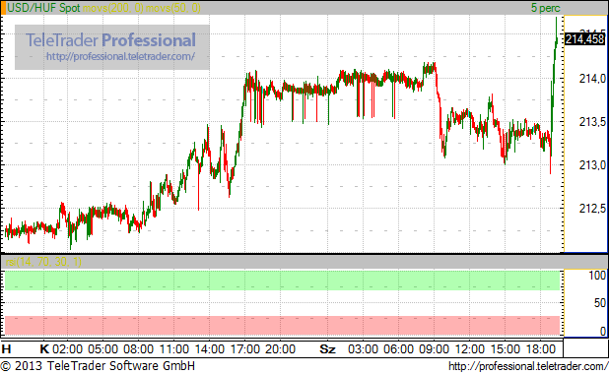This screenshot has height=375, width=609.
Task: Click the 213,0 price axis label
Action: click(592, 165)
